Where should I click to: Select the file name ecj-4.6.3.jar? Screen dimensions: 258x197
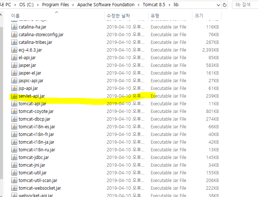tap(30, 50)
